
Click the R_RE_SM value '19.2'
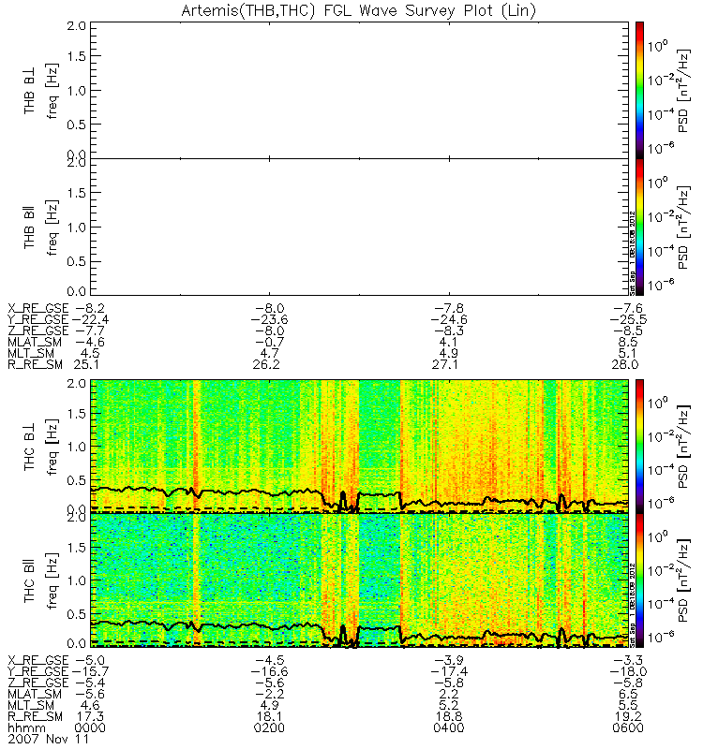click(x=628, y=716)
